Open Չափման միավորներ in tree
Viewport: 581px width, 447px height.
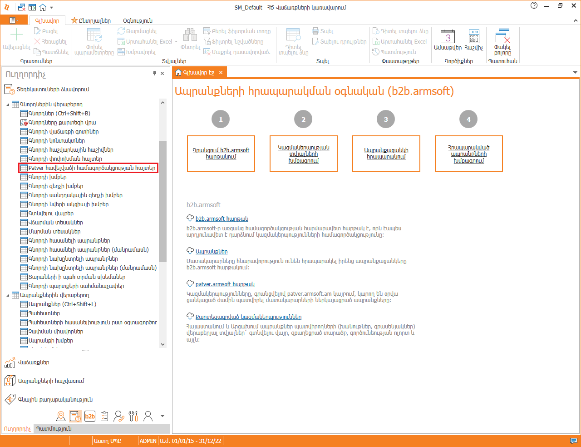[52, 332]
